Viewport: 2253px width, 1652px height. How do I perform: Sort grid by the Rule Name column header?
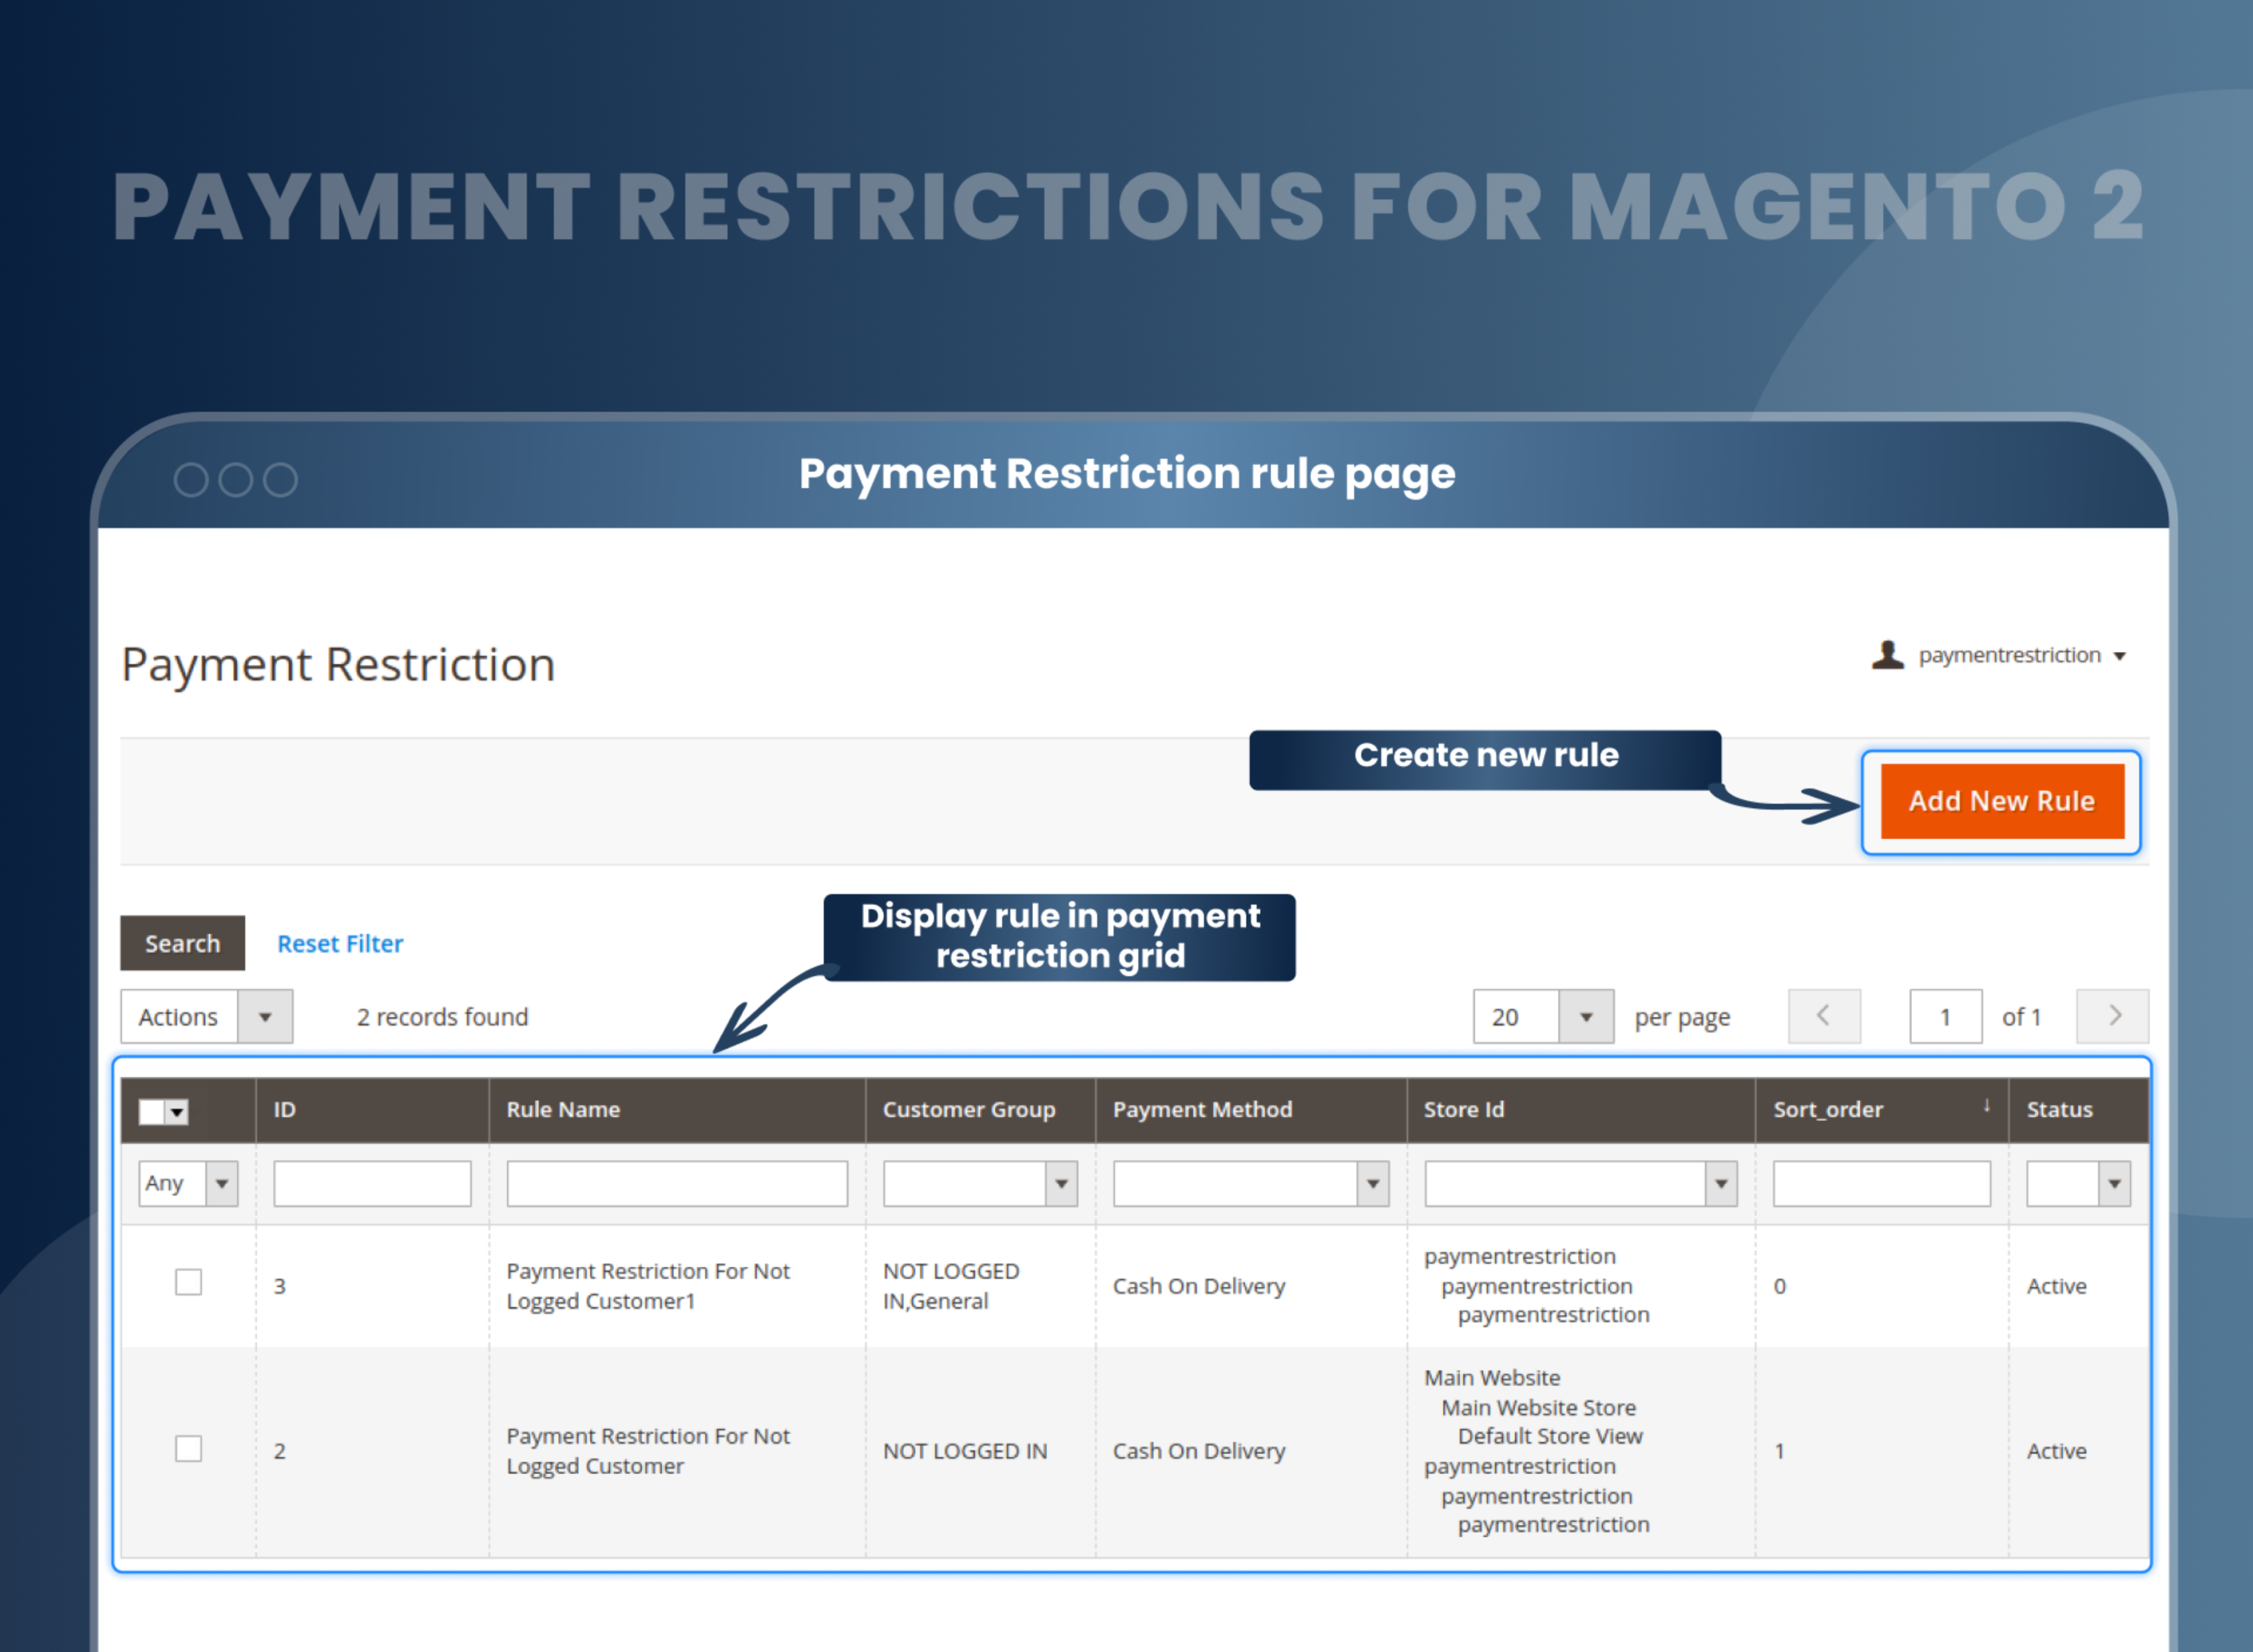[x=563, y=1109]
